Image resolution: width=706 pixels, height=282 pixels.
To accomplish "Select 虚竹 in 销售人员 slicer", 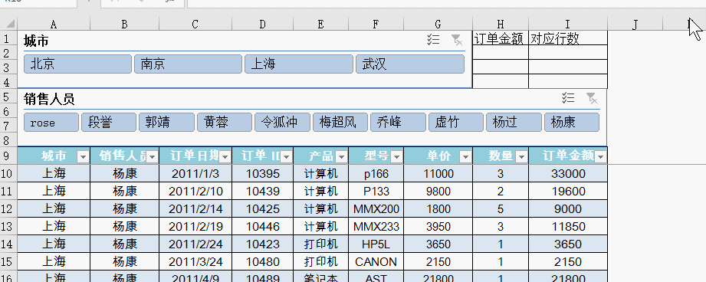I will [x=456, y=123].
